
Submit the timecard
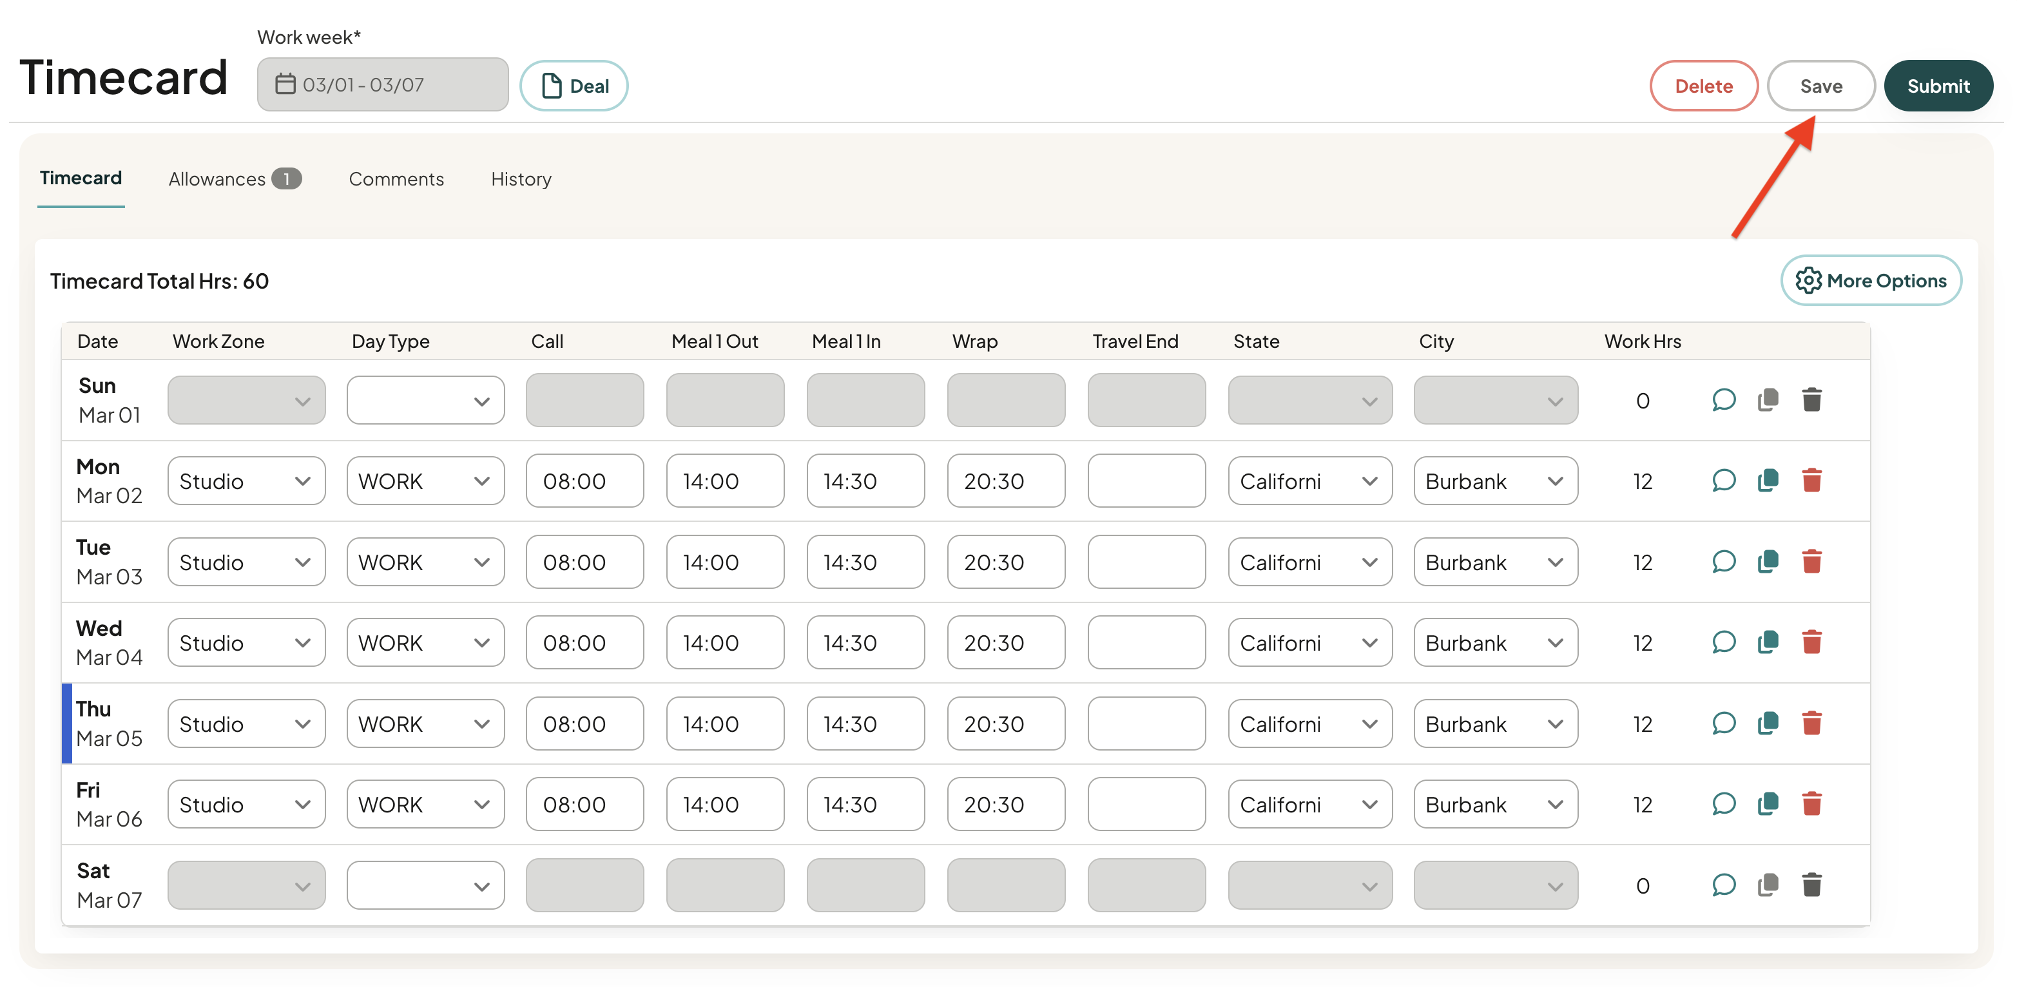tap(1938, 85)
